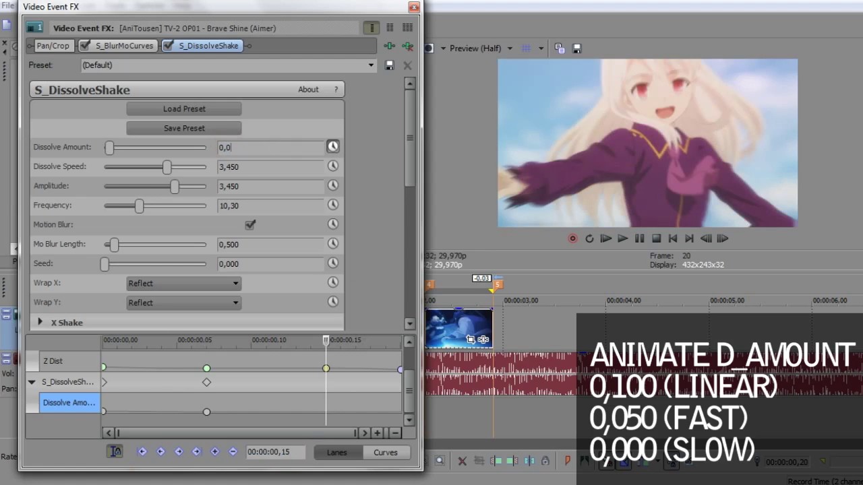Viewport: 863px width, 485px height.
Task: Open the Wrap Y Reflect dropdown
Action: tap(183, 303)
